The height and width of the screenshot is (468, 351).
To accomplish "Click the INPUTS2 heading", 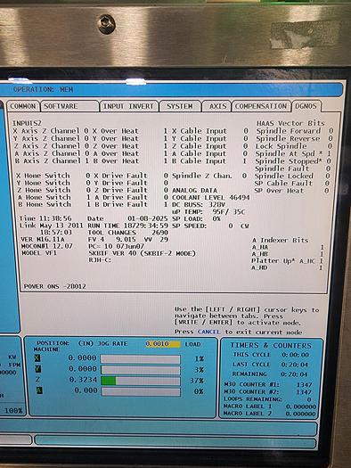I will 27,123.
